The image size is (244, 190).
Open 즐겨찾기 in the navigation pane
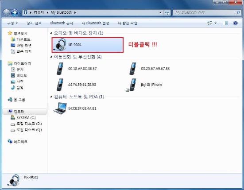18,33
